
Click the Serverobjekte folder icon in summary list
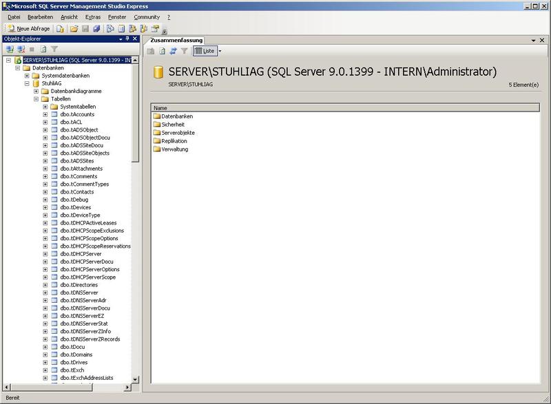click(x=157, y=133)
